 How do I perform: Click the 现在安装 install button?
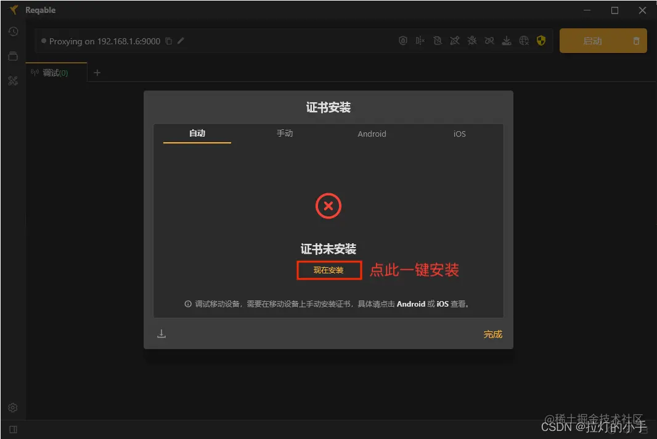click(x=328, y=270)
